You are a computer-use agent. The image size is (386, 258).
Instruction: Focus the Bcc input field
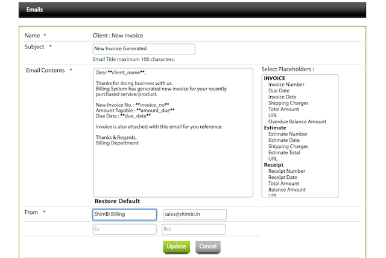coord(193,230)
